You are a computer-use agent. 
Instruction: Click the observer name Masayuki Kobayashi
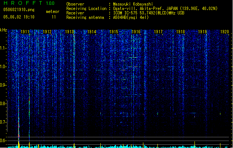coord(133,4)
